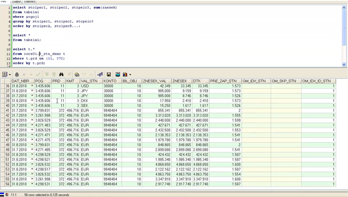Click the lock icon to edit data
Viewport: 348px width, 197px height.
tap(17, 74)
